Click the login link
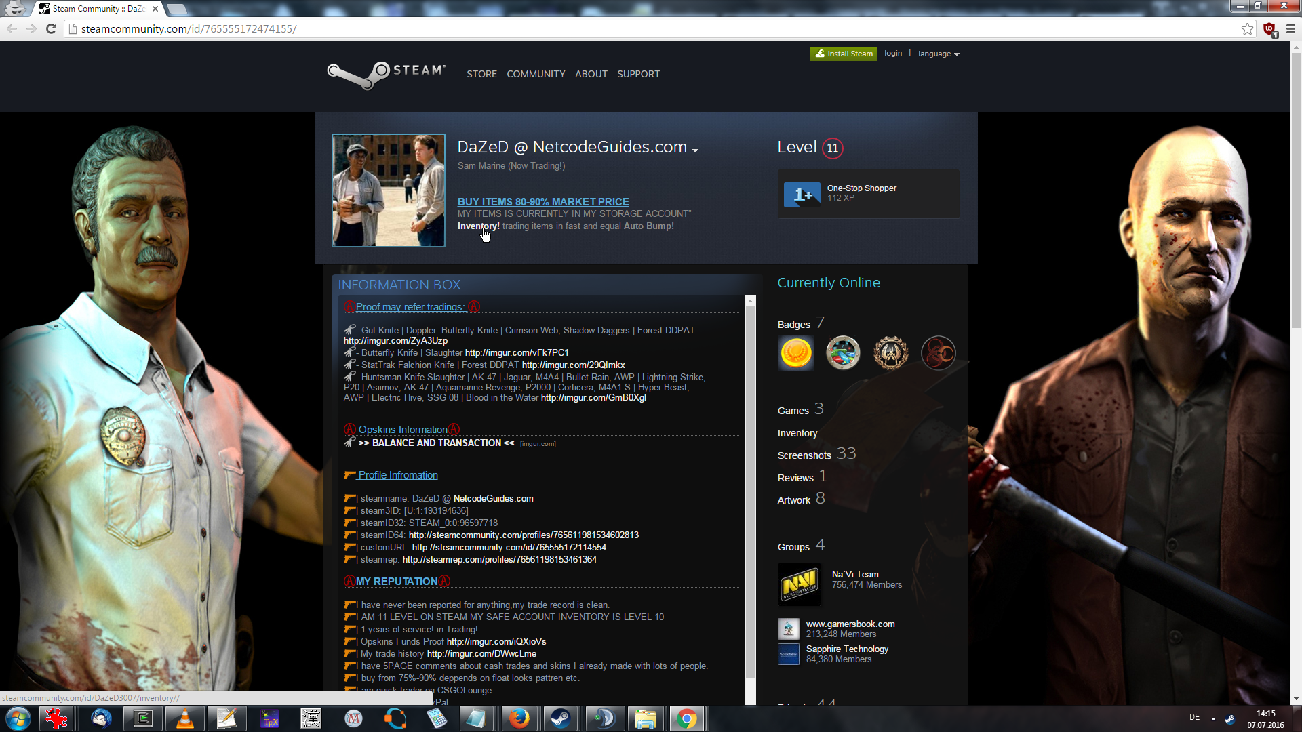This screenshot has height=732, width=1302. tap(893, 53)
